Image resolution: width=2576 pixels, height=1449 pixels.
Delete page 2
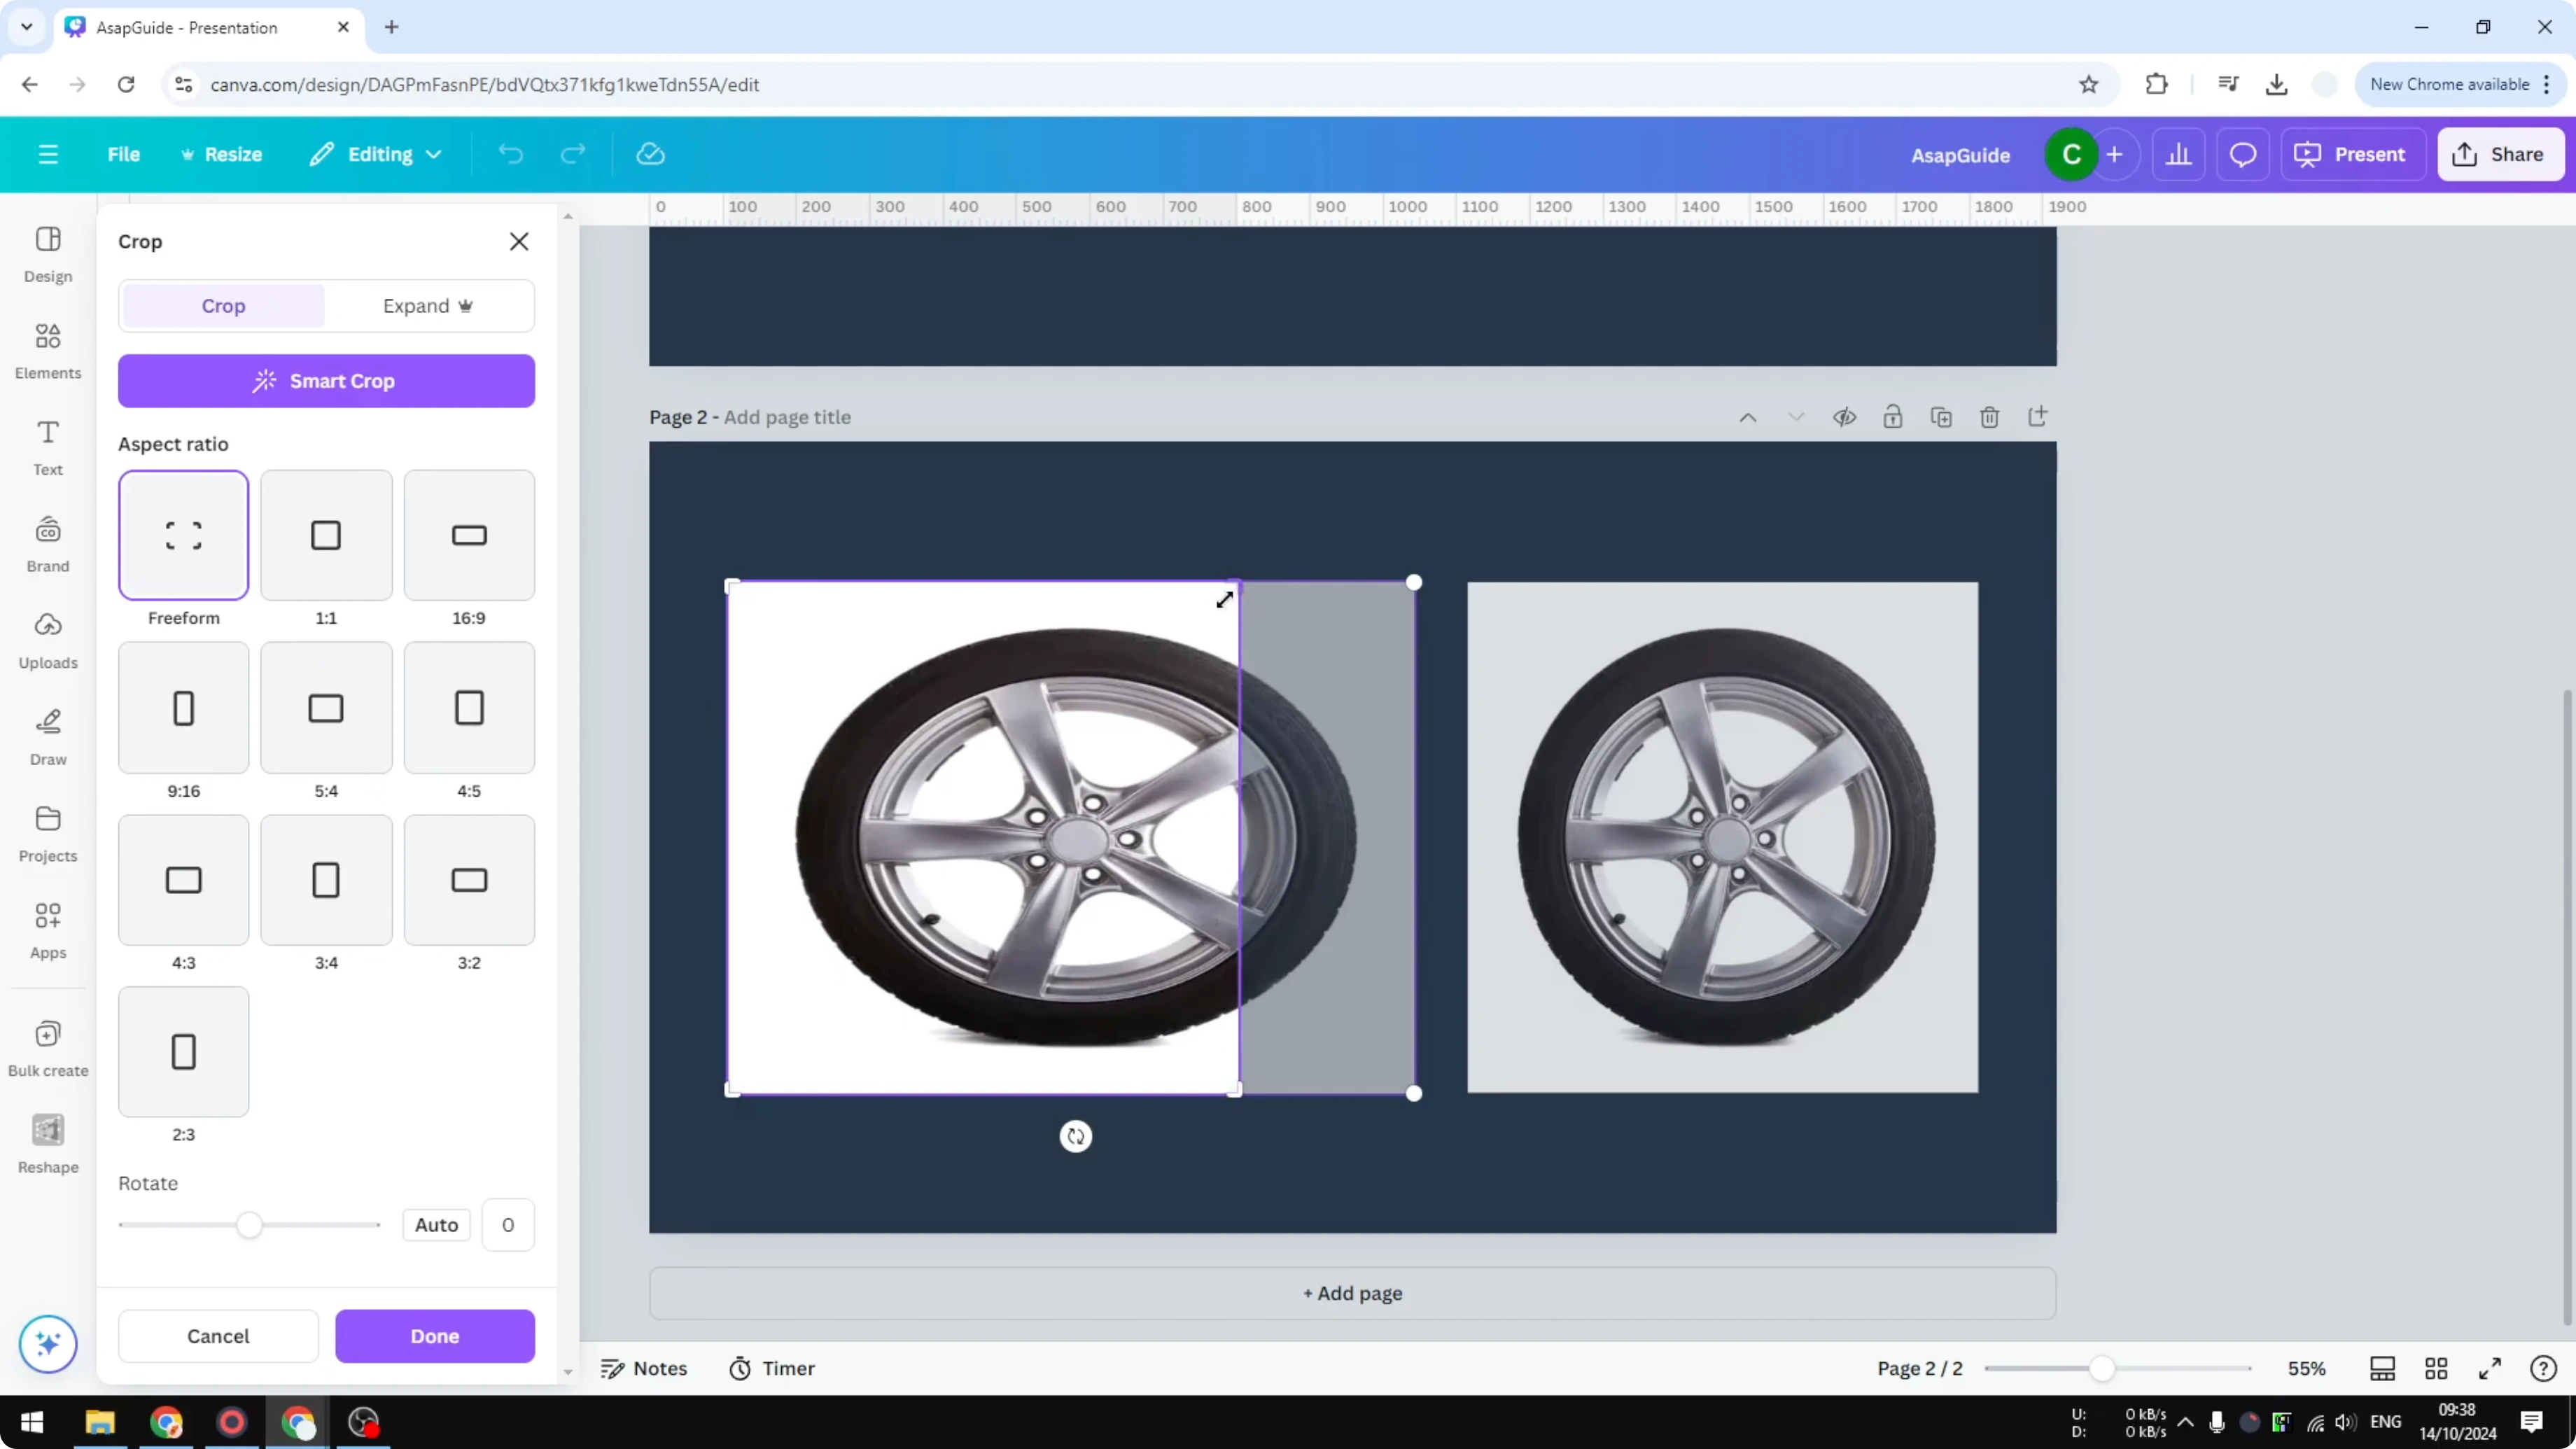click(x=1989, y=417)
